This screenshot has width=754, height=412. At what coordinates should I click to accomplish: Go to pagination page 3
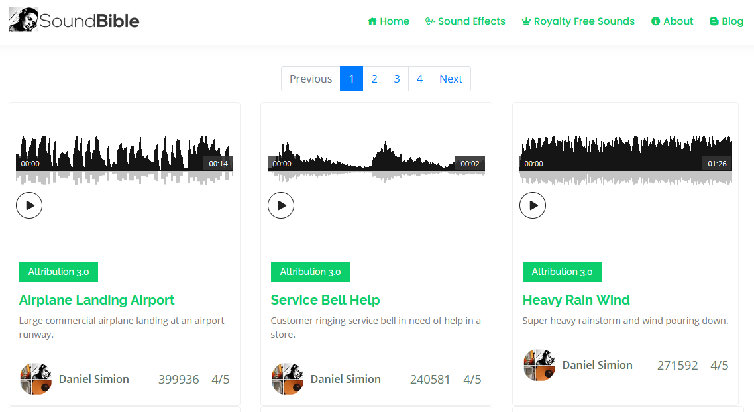397,79
